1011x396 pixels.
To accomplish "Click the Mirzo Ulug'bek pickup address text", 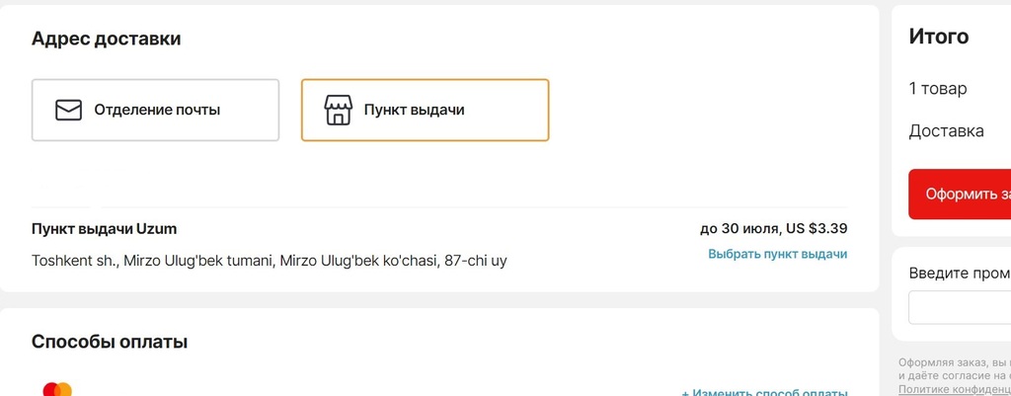I will [269, 261].
